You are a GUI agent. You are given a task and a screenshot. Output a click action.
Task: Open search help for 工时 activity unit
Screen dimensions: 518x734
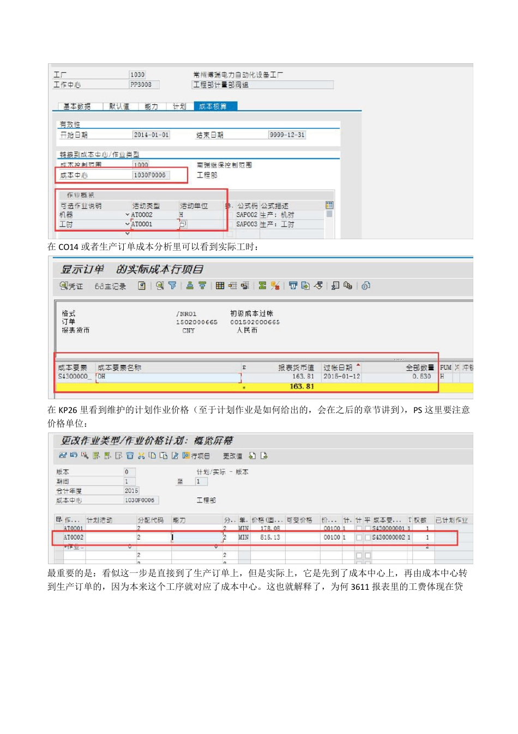point(184,224)
